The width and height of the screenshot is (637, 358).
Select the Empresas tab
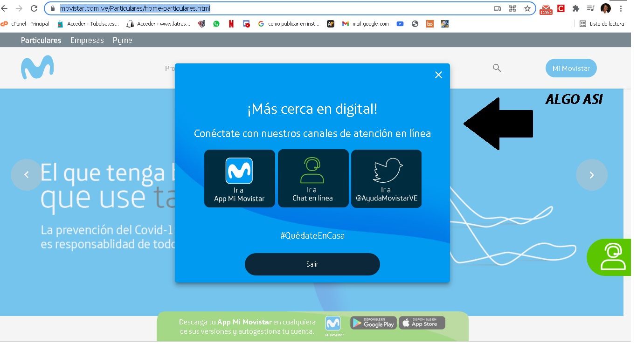tap(87, 40)
